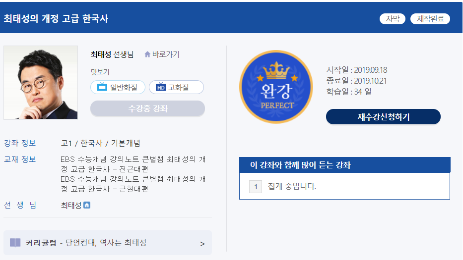Expand the 커리큘럼 arrow chevron
The image size is (463, 260).
[202, 244]
